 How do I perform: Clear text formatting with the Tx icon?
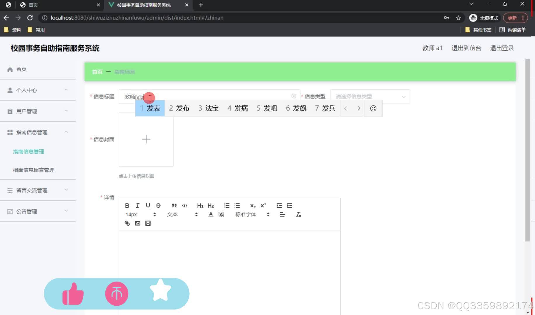[x=298, y=214]
